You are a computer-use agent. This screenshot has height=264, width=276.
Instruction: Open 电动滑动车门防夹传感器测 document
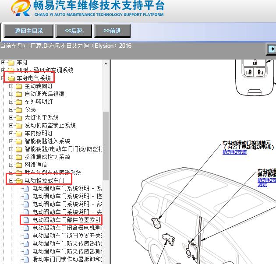pyautogui.click(x=67, y=251)
